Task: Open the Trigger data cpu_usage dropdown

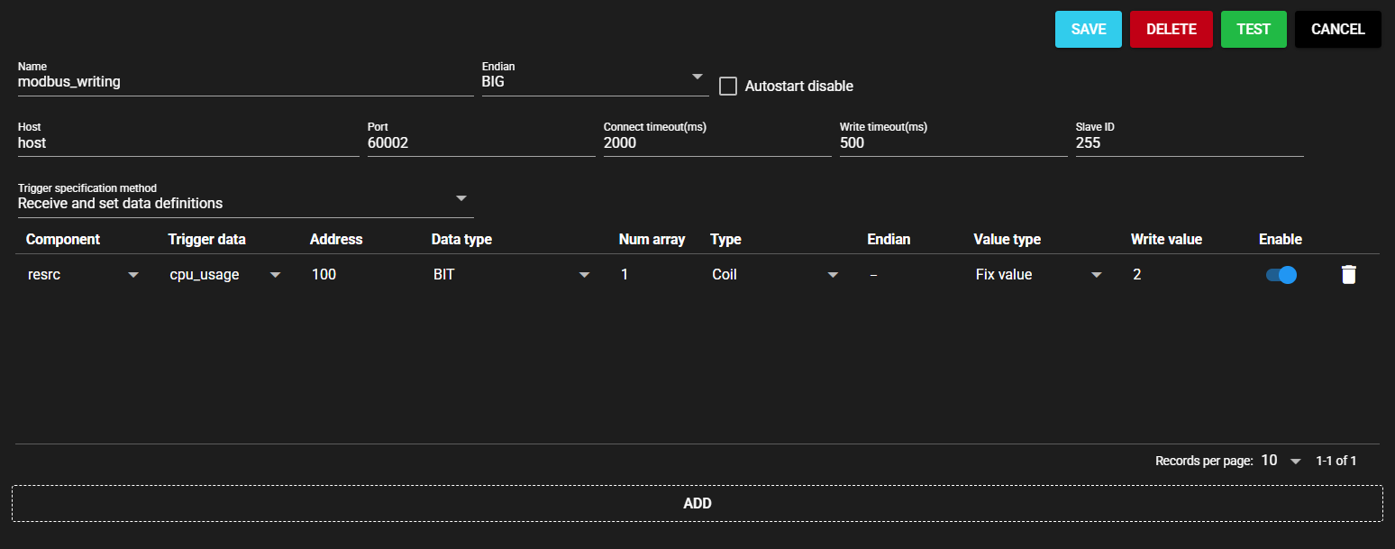Action: (x=225, y=275)
